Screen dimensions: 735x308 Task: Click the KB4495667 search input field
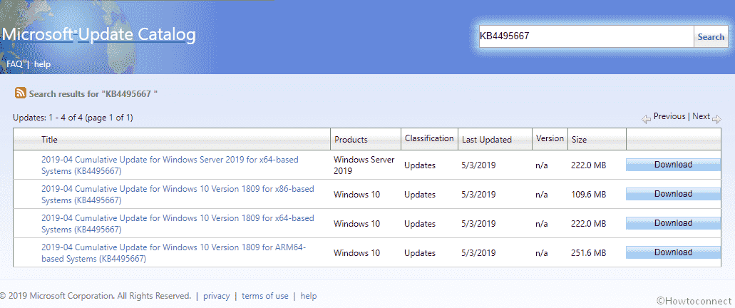click(x=586, y=36)
